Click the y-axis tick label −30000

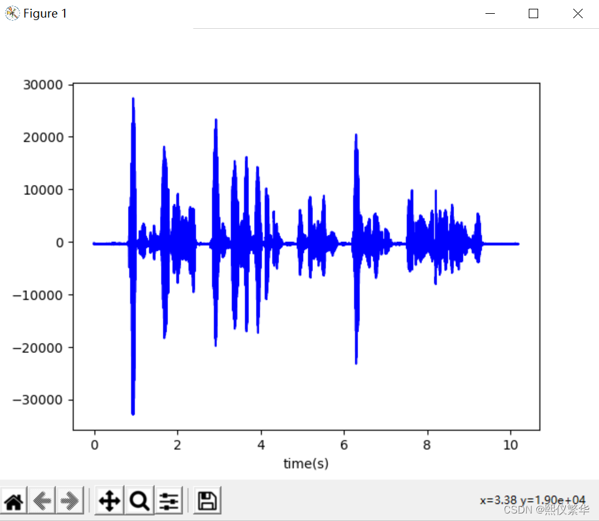(x=38, y=400)
